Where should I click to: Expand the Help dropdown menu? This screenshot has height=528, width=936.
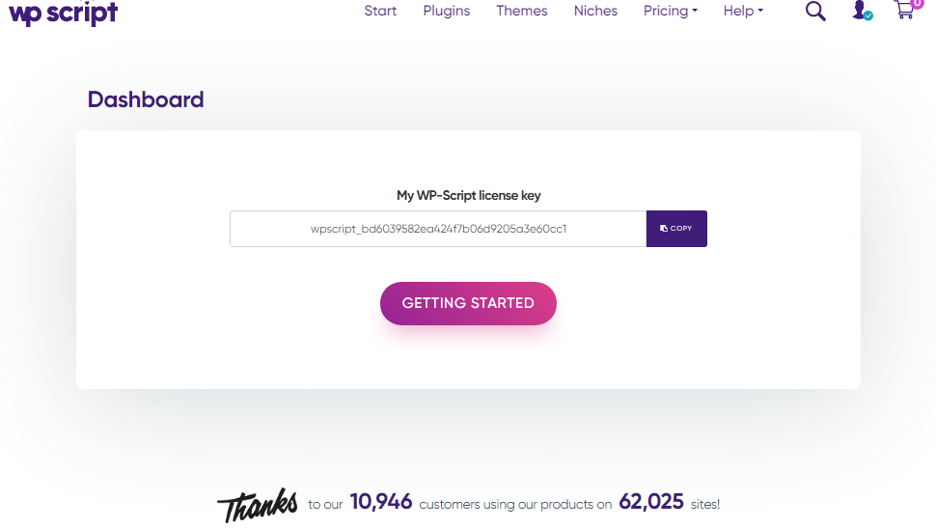pyautogui.click(x=743, y=11)
